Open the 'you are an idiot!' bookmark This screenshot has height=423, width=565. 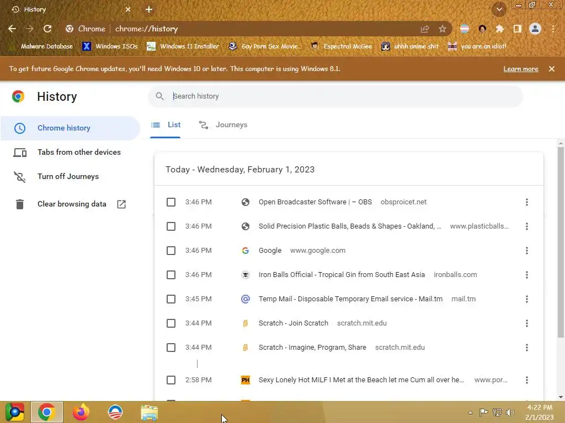477,46
